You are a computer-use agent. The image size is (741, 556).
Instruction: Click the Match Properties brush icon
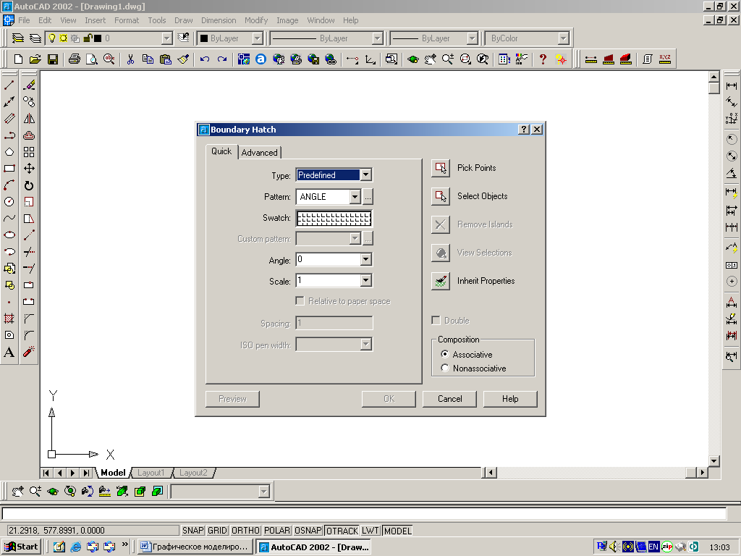coord(183,59)
